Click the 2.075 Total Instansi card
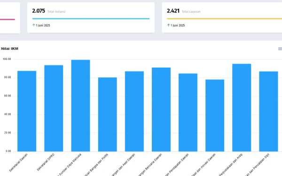 click(x=91, y=17)
